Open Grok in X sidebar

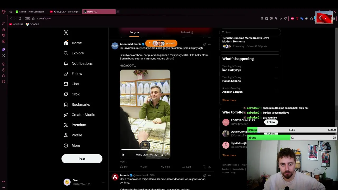72,94
